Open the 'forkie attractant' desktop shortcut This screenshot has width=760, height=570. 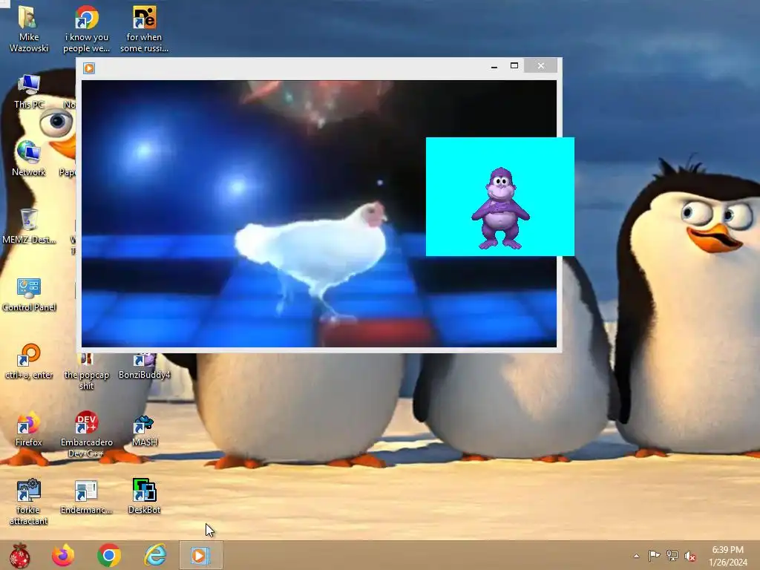[x=29, y=502]
